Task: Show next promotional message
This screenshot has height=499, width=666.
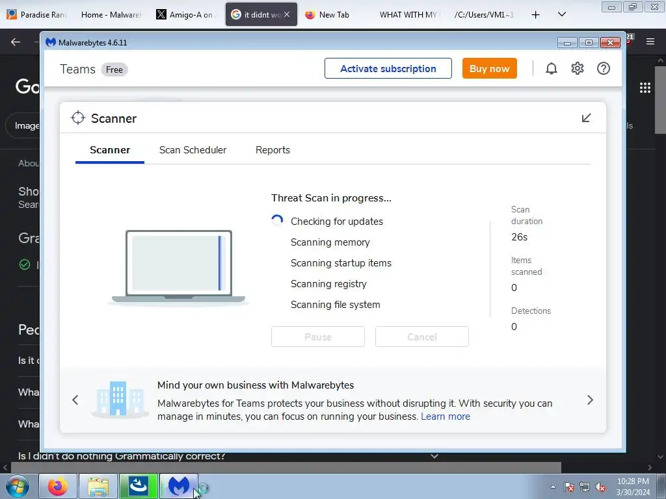Action: pyautogui.click(x=590, y=400)
